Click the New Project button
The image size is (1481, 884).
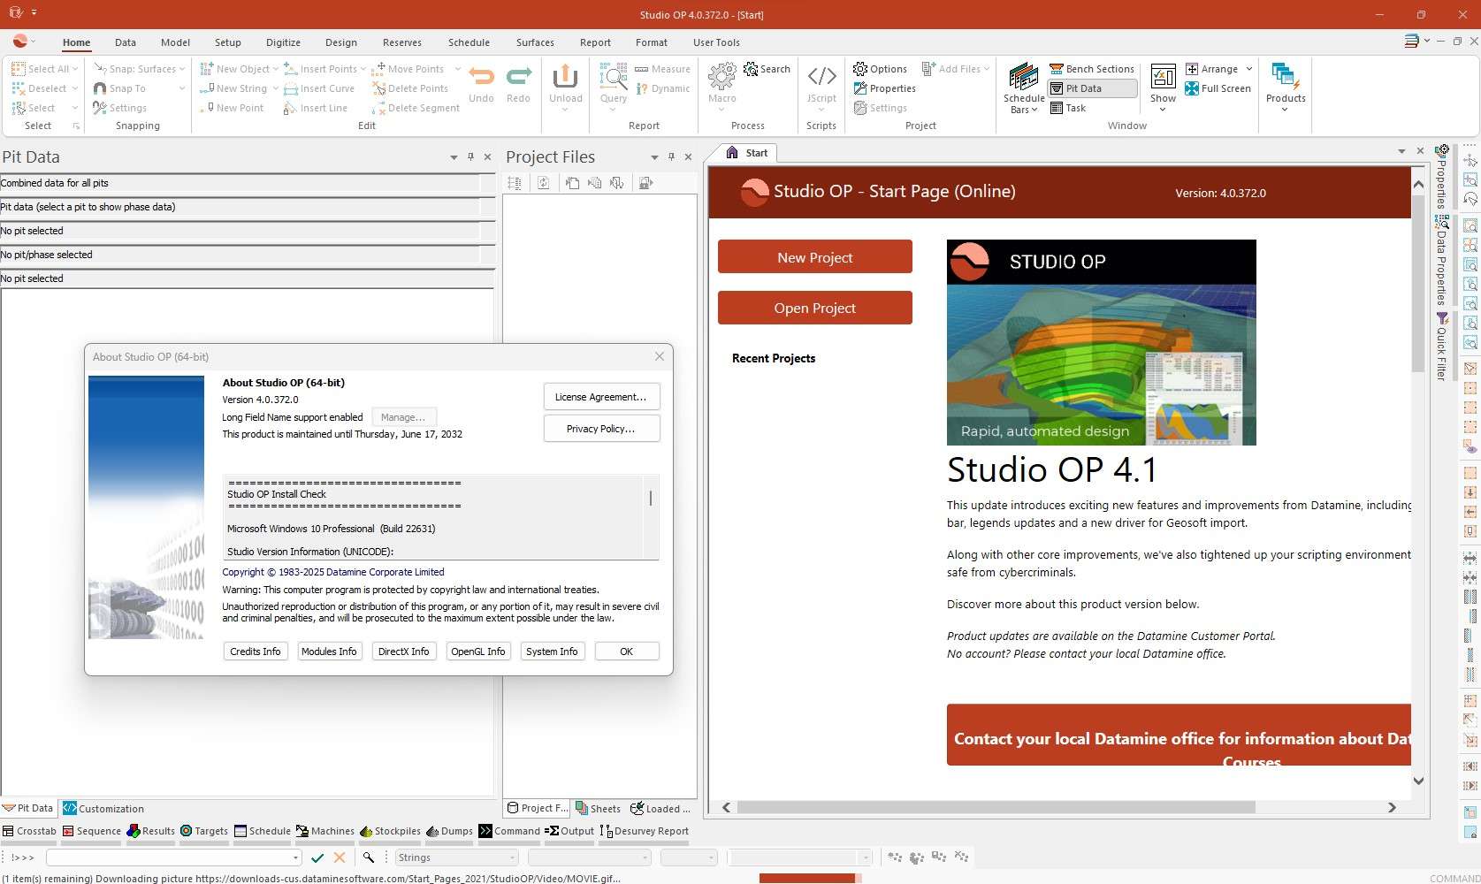[814, 257]
